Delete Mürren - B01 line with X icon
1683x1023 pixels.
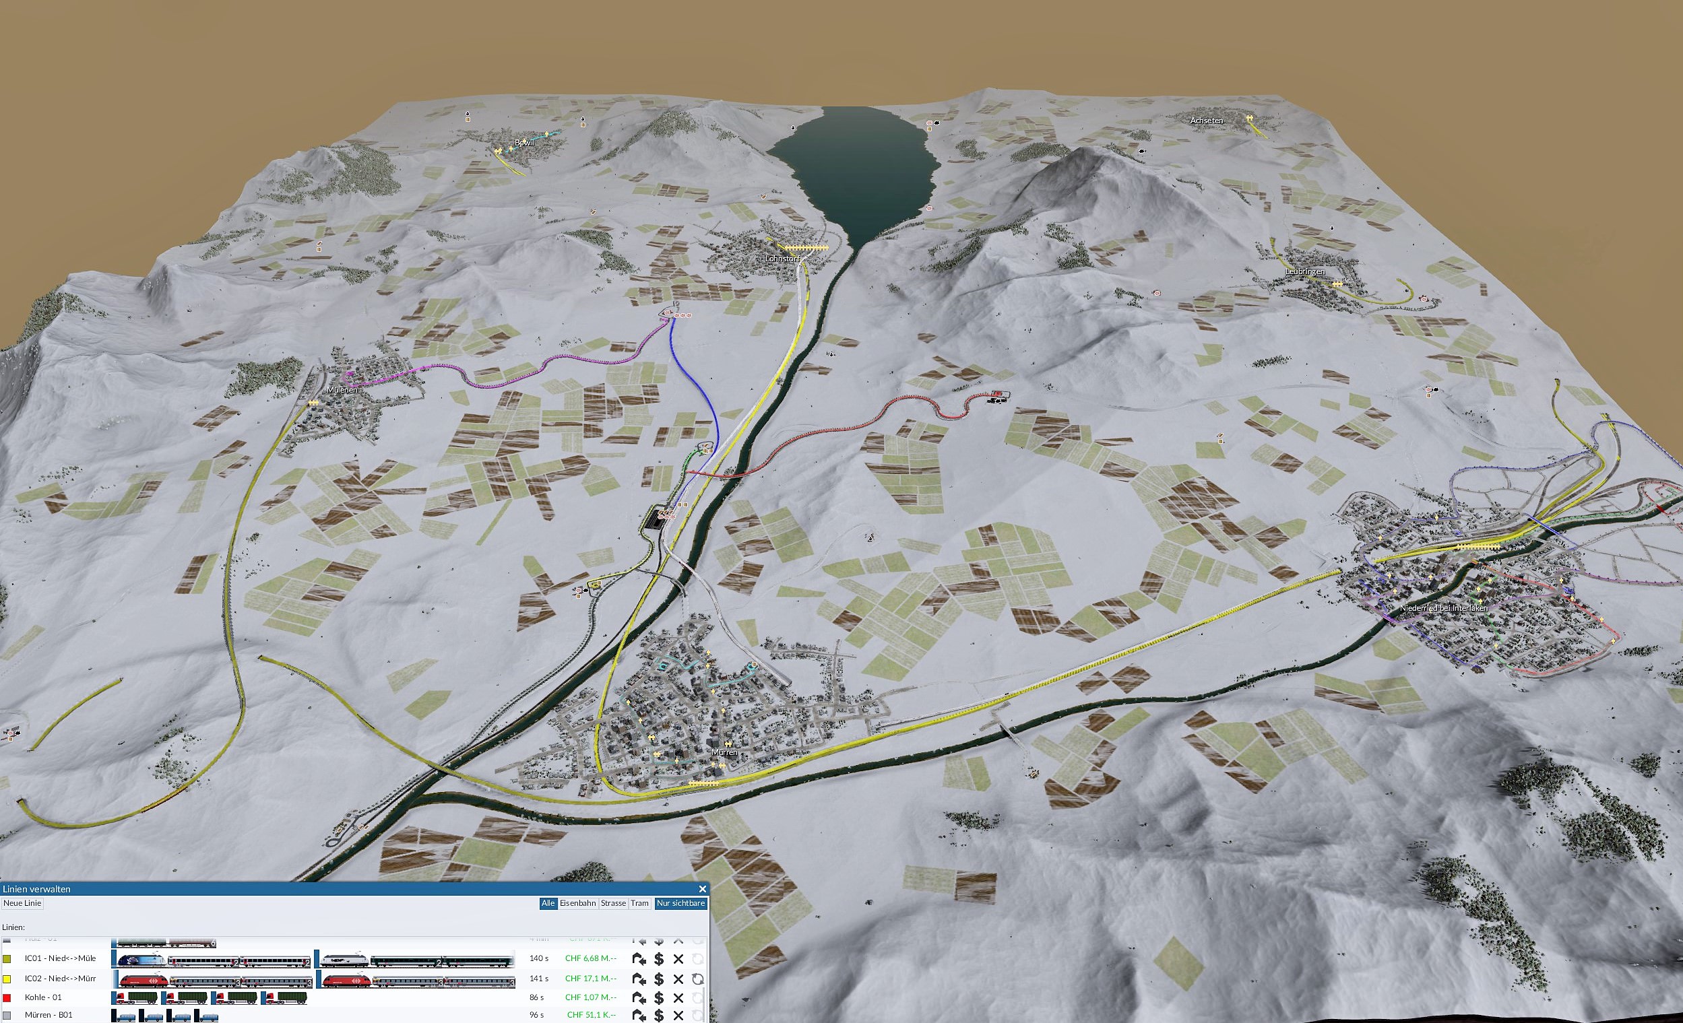point(678,1016)
